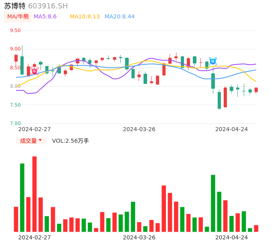Select the tall green volume bar near 2024-04-24
Viewport: 275px width, 243px height.
click(213, 203)
